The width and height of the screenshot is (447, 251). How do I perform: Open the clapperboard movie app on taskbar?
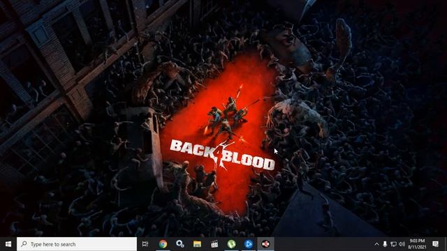214,244
